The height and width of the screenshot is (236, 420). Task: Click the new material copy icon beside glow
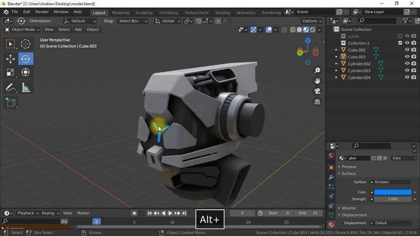[x=379, y=158]
